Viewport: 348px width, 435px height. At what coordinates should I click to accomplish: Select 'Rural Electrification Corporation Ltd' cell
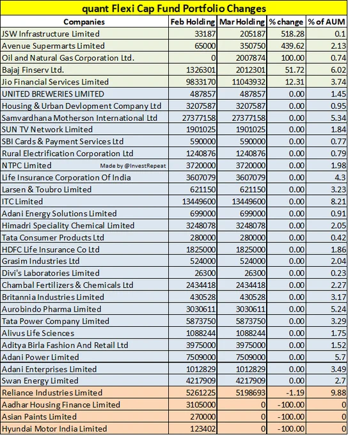tap(84, 153)
